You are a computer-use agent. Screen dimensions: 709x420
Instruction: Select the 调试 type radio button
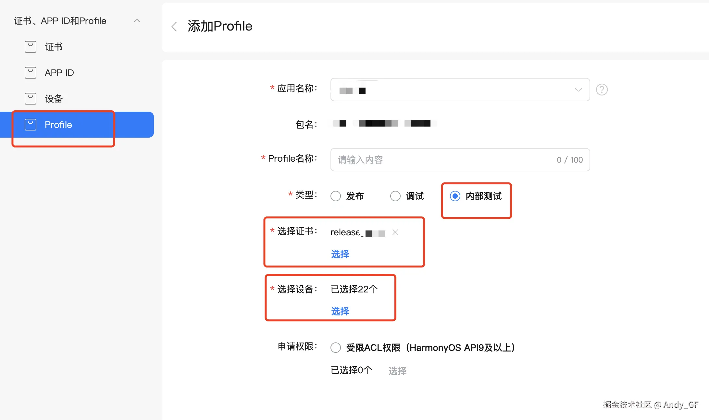(x=395, y=196)
